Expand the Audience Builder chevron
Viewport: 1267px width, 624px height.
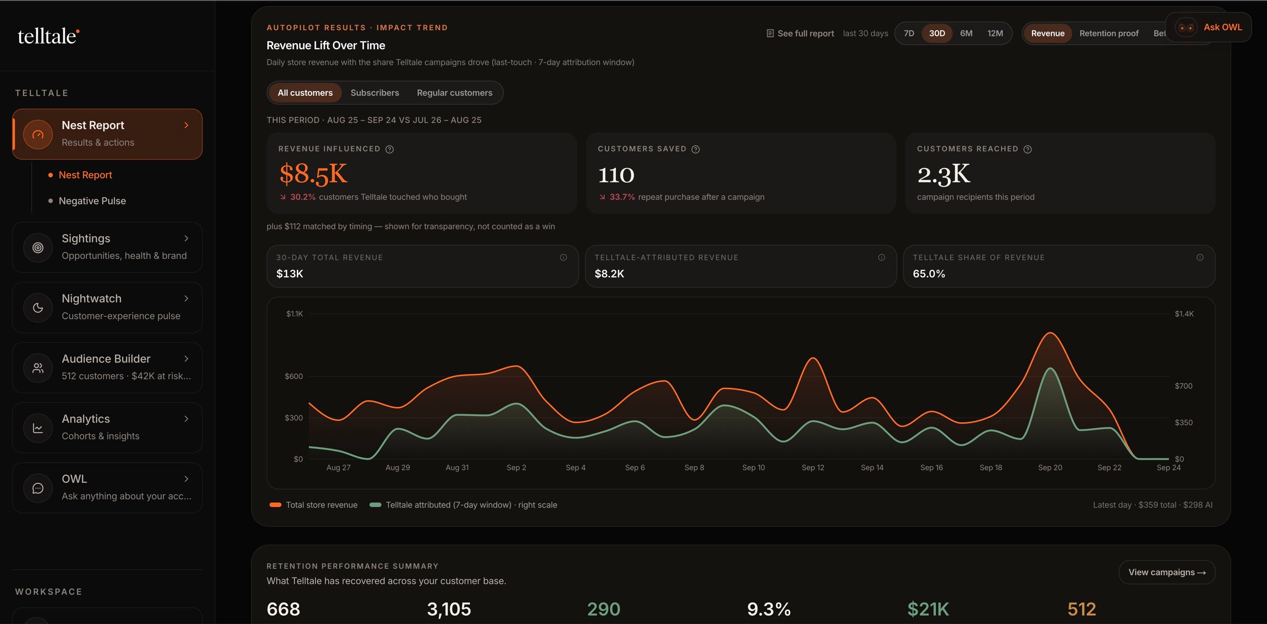tap(186, 359)
